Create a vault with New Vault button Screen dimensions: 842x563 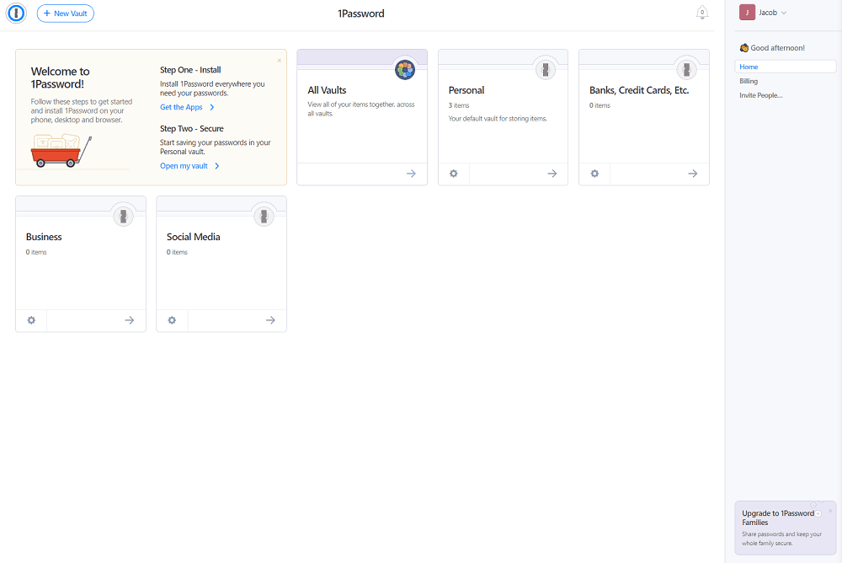coord(66,13)
